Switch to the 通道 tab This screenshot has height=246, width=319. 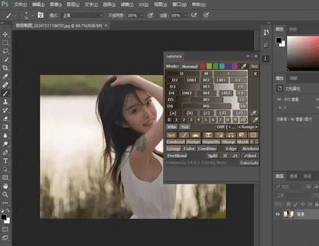pyautogui.click(x=294, y=176)
